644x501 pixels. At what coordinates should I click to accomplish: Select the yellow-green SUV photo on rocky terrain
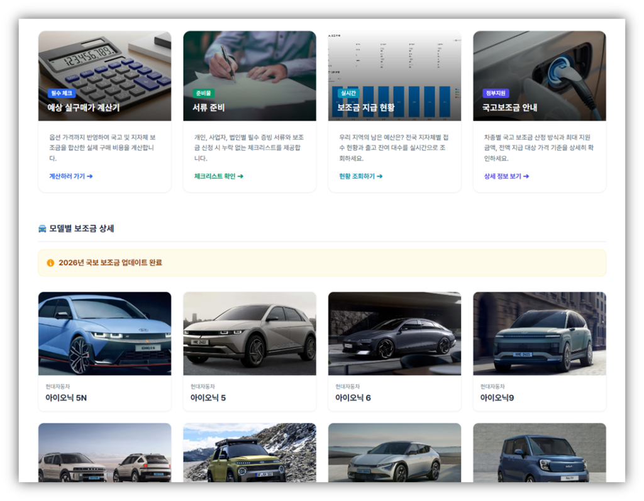click(x=249, y=453)
